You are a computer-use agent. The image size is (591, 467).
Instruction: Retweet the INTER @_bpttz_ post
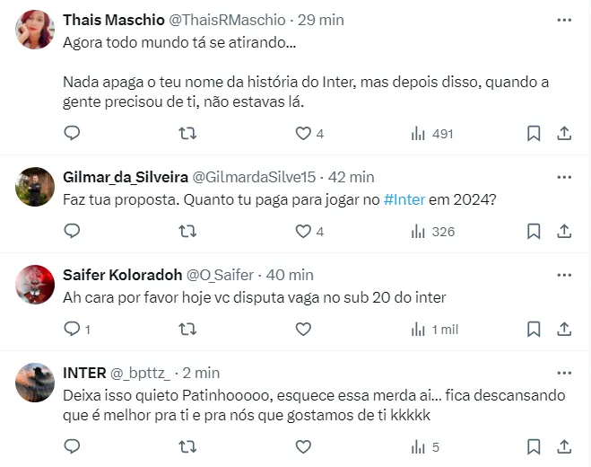187,446
